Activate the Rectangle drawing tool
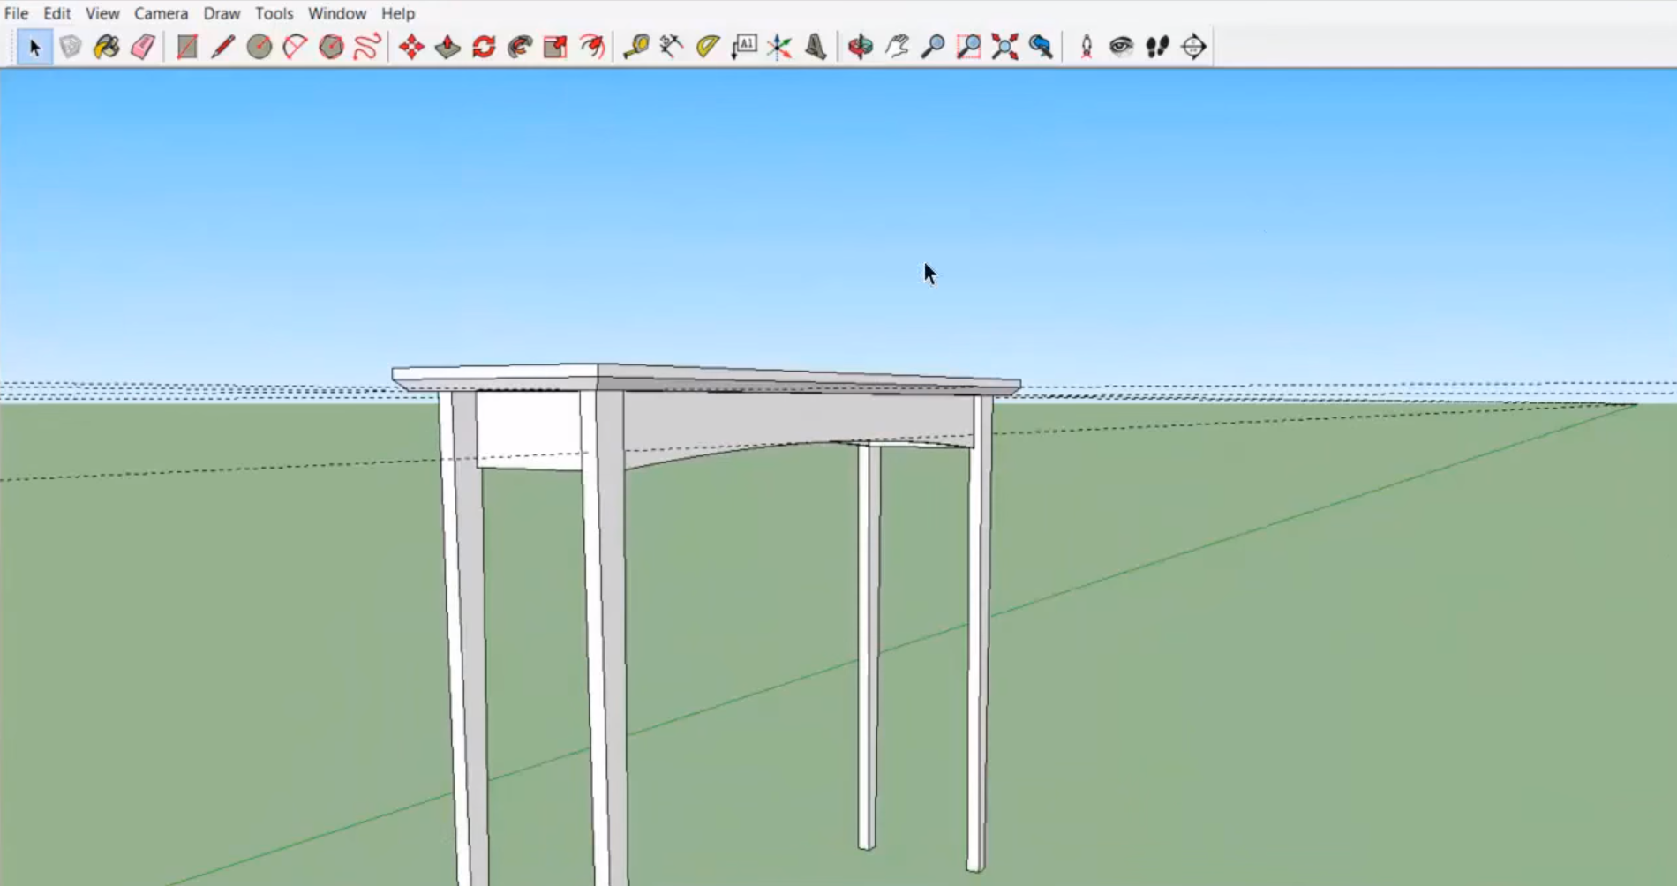Image resolution: width=1677 pixels, height=886 pixels. point(186,47)
